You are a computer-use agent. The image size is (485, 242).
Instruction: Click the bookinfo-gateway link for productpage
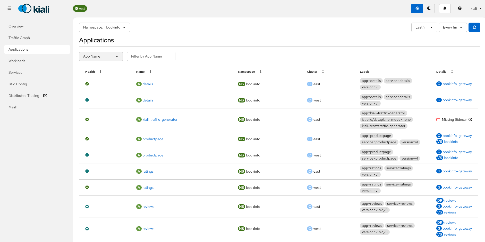click(x=457, y=136)
